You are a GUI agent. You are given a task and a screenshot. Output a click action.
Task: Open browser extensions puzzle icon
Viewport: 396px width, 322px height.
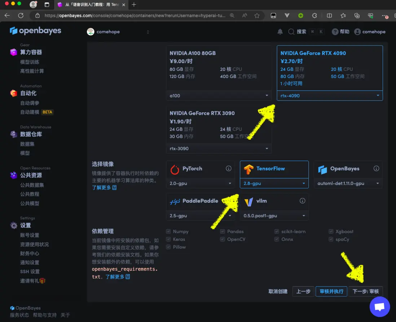point(314,16)
